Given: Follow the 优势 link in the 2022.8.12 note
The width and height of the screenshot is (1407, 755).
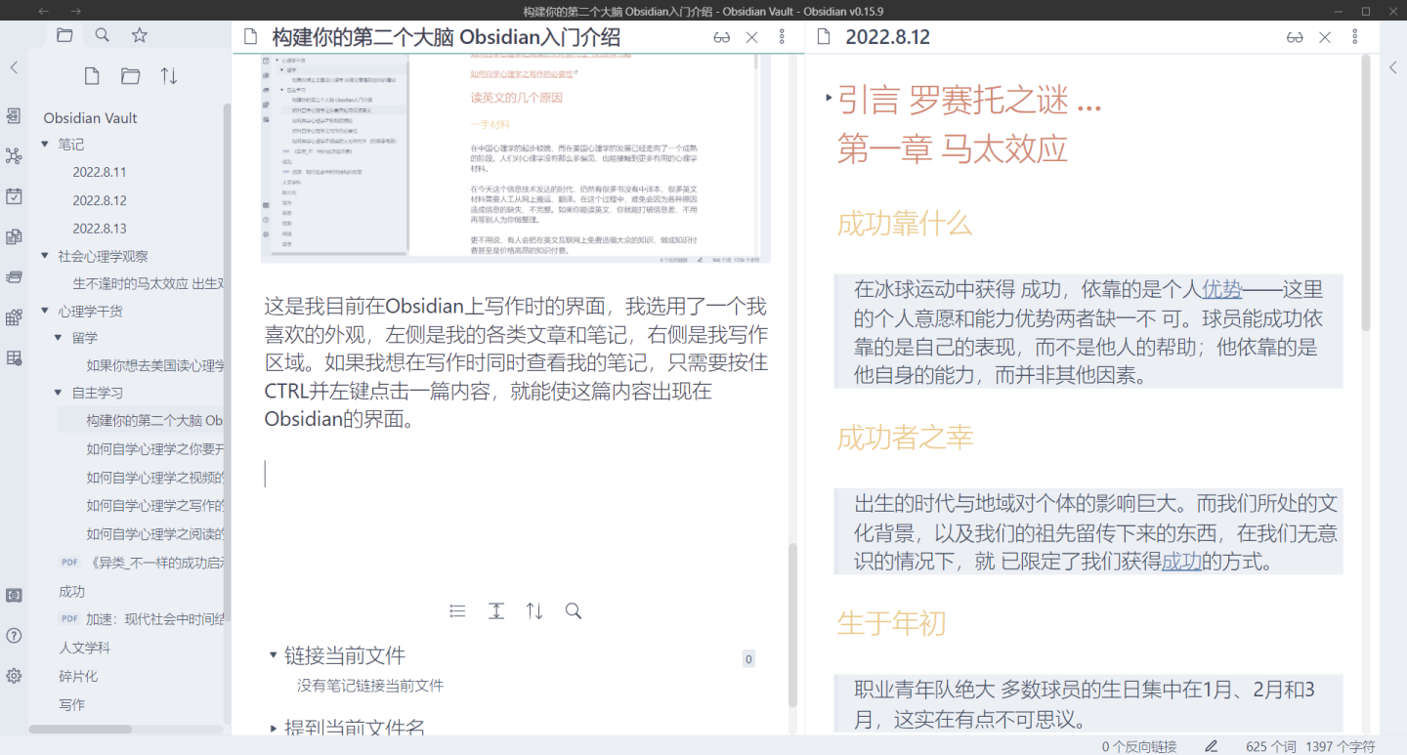Looking at the screenshot, I should click(x=1221, y=289).
